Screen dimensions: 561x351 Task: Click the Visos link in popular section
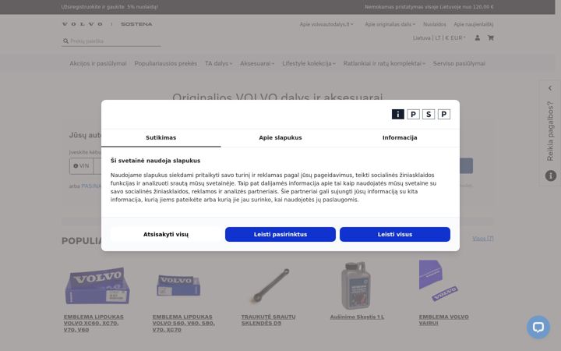(x=482, y=239)
